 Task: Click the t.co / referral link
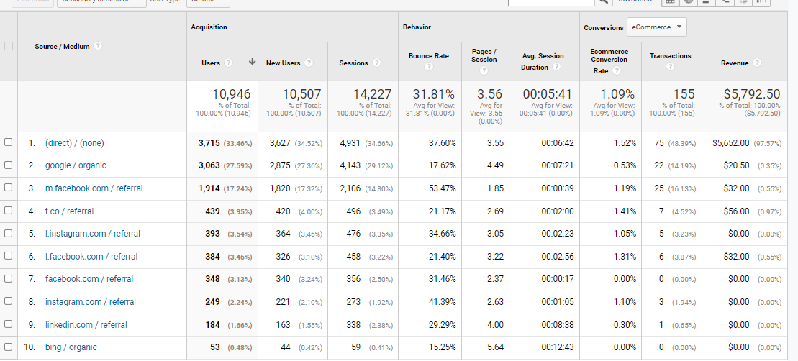(69, 211)
